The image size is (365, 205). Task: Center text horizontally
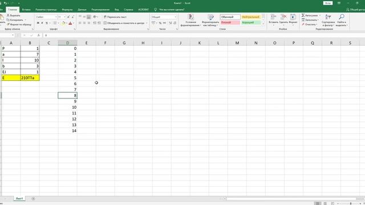pyautogui.click(x=84, y=23)
